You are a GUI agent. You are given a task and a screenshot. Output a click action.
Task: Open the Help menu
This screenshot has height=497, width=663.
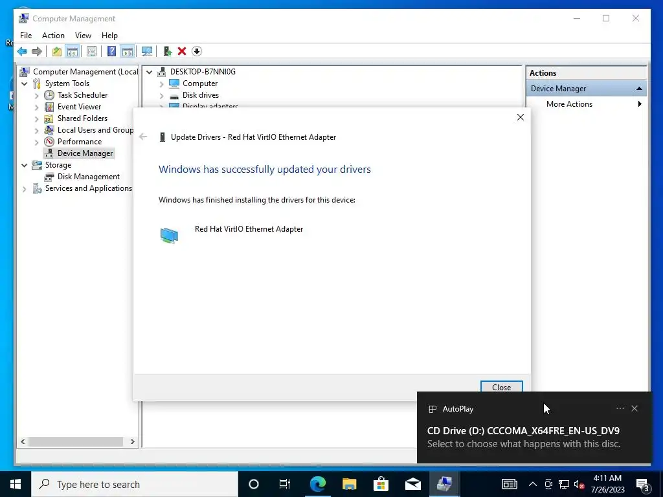109,36
